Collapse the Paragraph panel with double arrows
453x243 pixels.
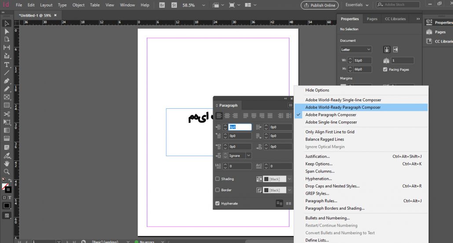(285, 99)
